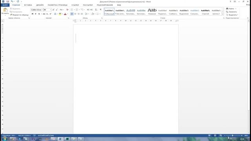Click the zoom slider in status bar
The height and width of the screenshot is (141, 251).
click(233, 136)
